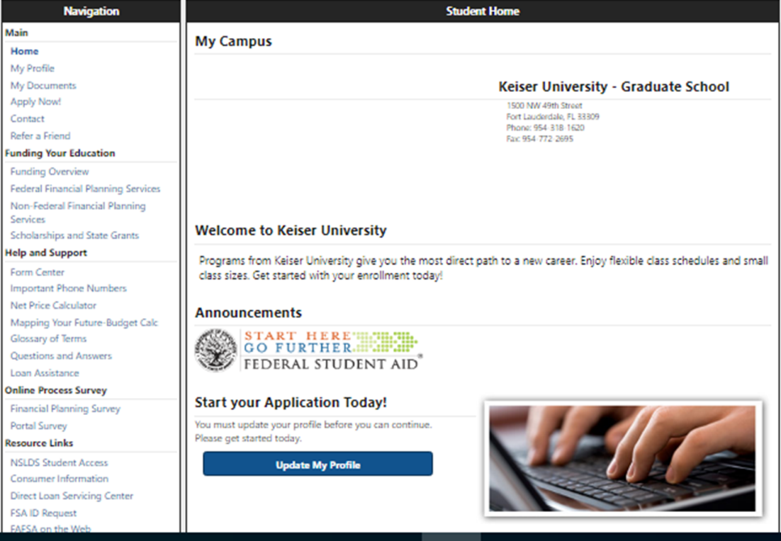The width and height of the screenshot is (781, 541).
Task: Open Questions and Answers
Action: (61, 355)
